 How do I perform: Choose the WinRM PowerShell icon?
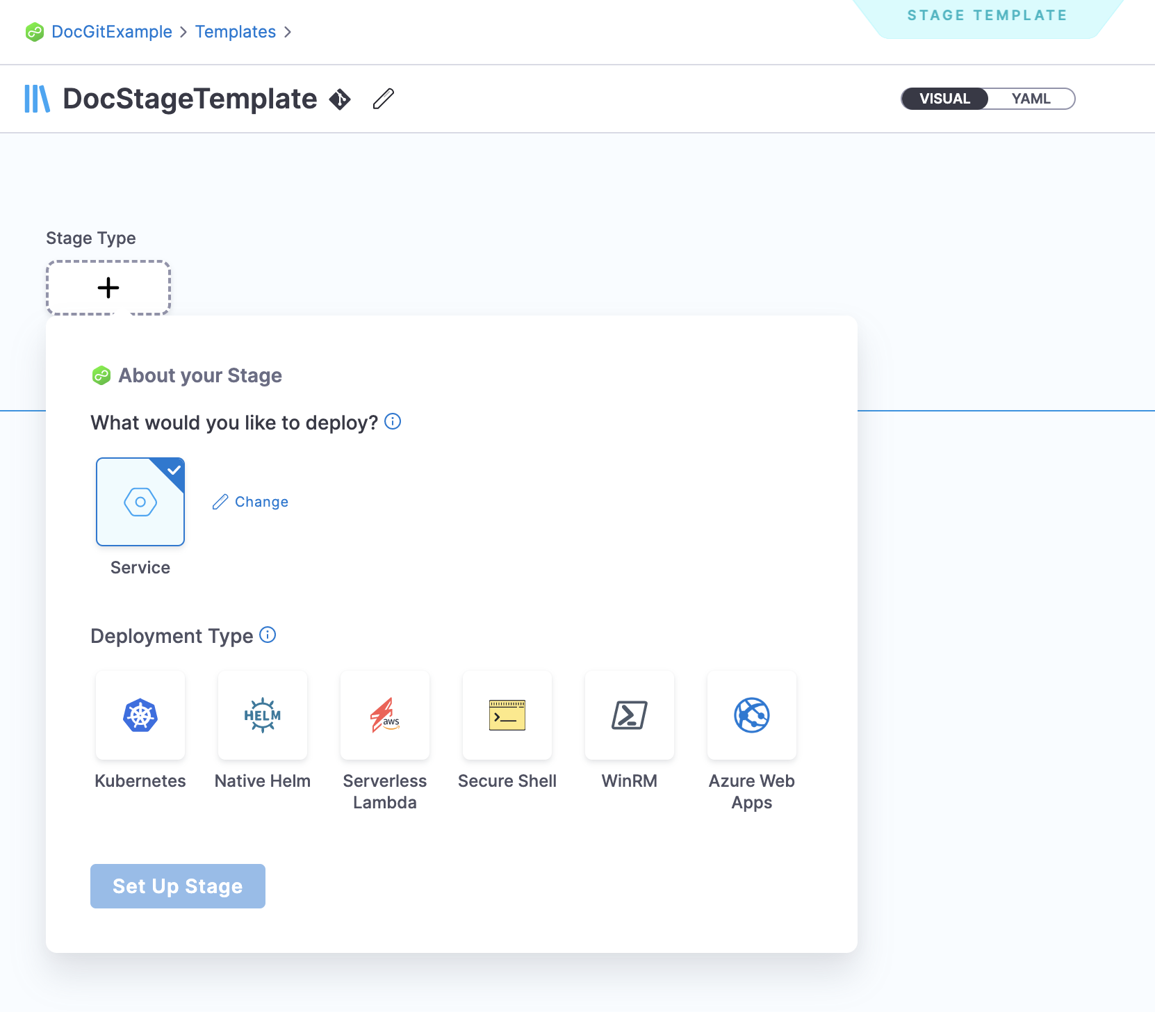click(x=630, y=715)
